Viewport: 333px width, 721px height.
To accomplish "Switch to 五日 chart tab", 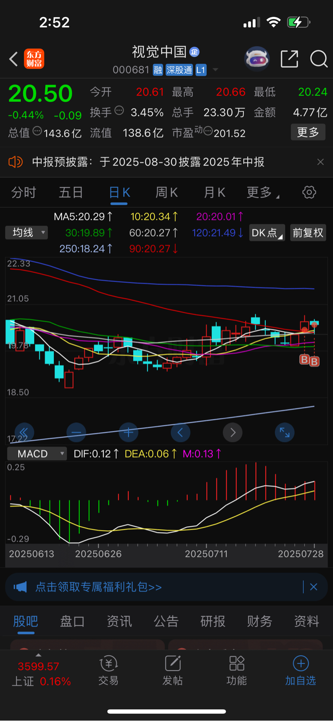I will tap(71, 192).
